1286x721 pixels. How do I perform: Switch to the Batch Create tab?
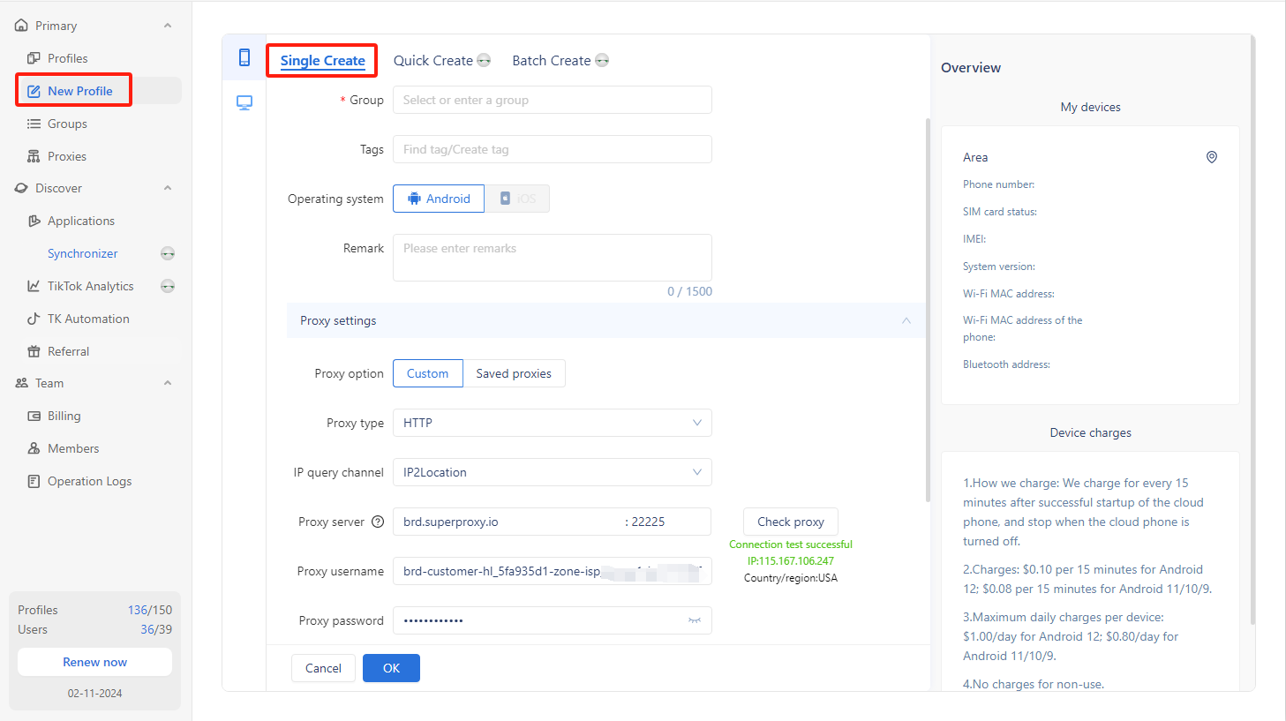(x=552, y=60)
